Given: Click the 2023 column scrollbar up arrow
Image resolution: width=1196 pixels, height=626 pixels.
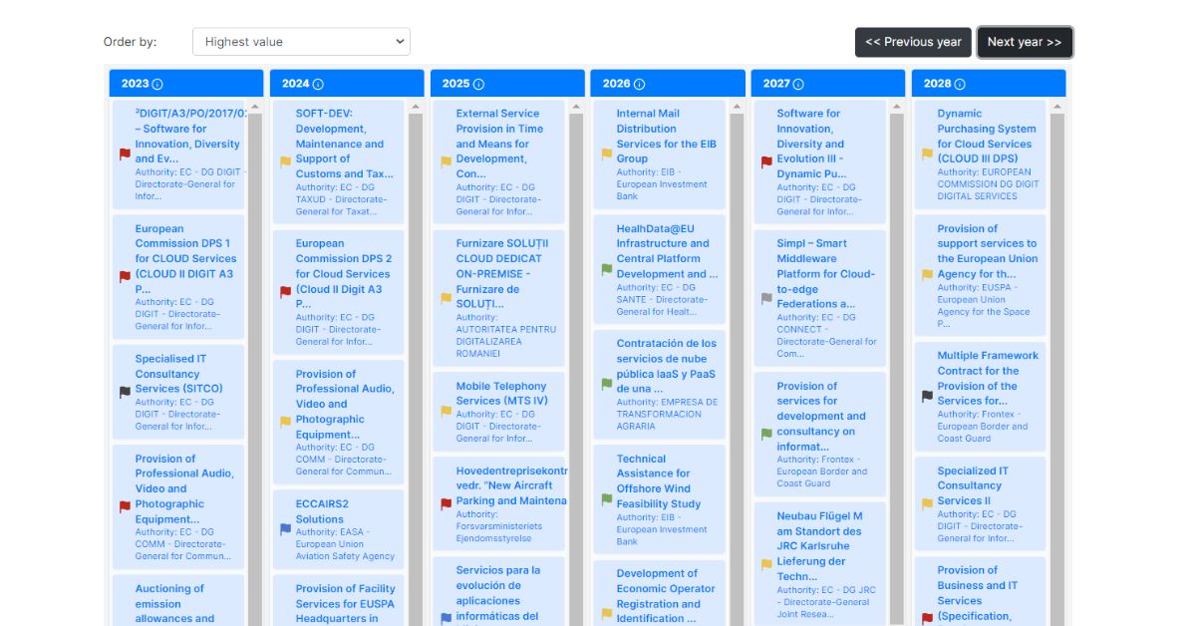Looking at the screenshot, I should pyautogui.click(x=255, y=107).
